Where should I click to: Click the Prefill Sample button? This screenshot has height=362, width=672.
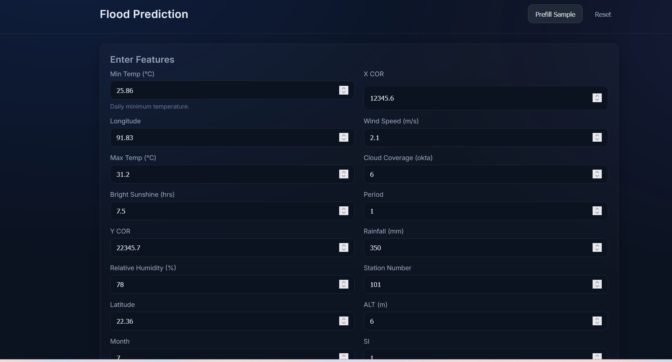coord(555,14)
